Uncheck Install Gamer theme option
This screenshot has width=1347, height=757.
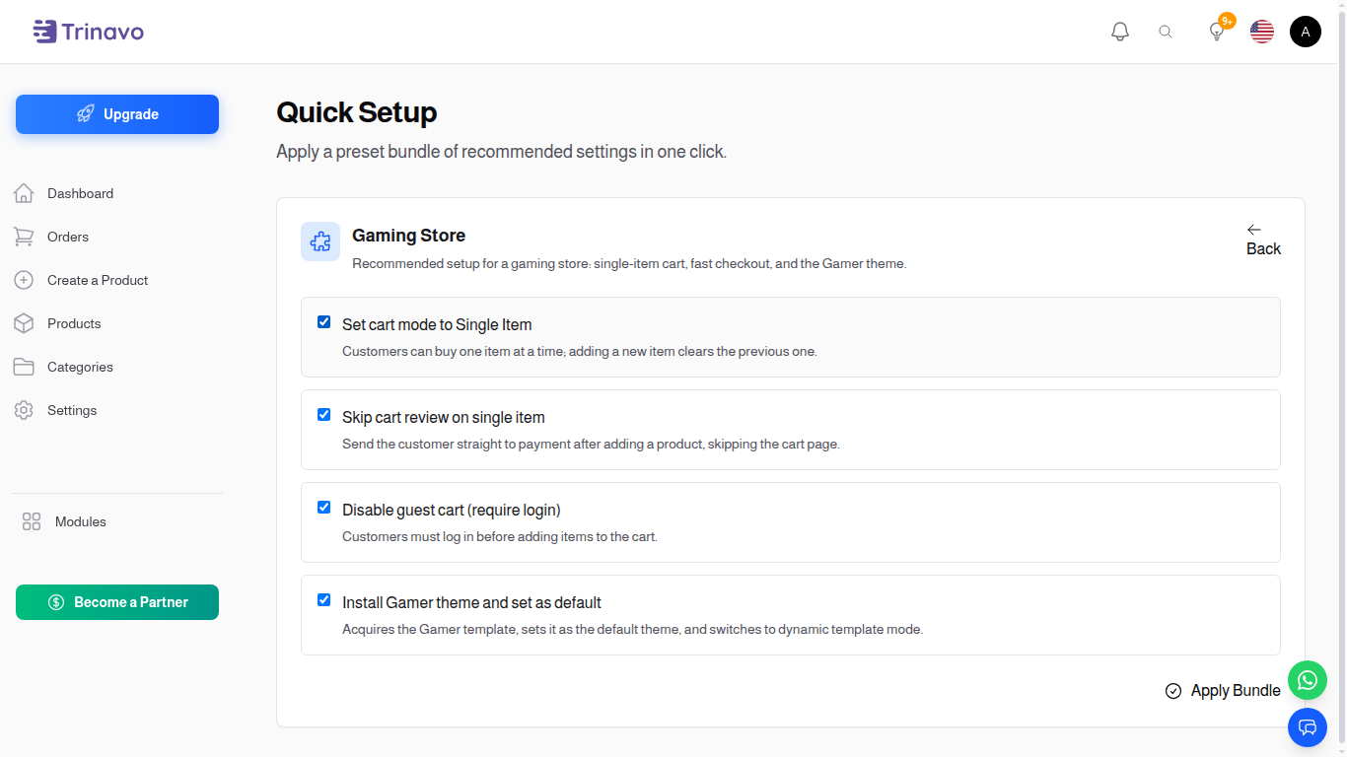(x=323, y=600)
